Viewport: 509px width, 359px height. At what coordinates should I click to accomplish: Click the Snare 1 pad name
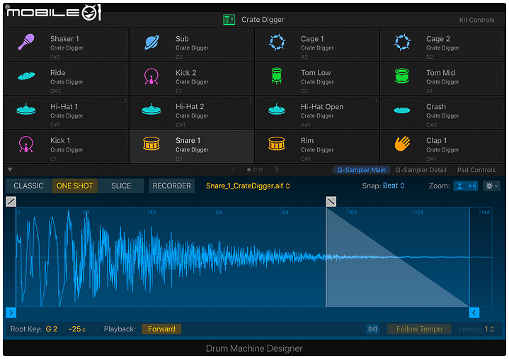(x=188, y=140)
